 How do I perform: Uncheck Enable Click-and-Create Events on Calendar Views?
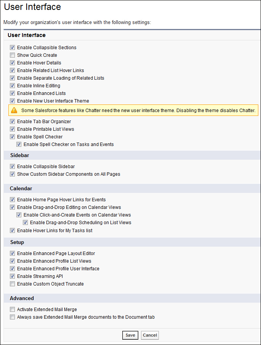pyautogui.click(x=19, y=215)
